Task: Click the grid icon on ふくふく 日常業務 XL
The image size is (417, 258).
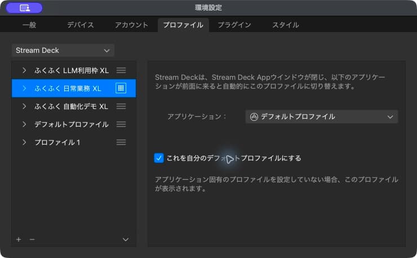Action: click(x=121, y=88)
